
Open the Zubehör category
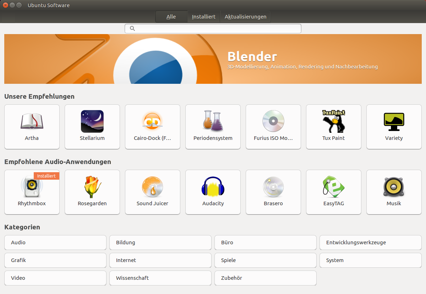click(x=266, y=278)
